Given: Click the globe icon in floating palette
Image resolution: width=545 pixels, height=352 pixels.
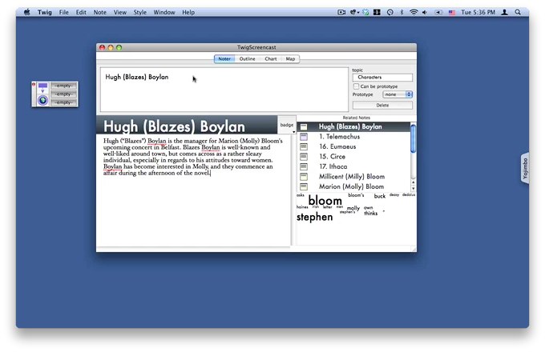Looking at the screenshot, I should click(x=42, y=100).
